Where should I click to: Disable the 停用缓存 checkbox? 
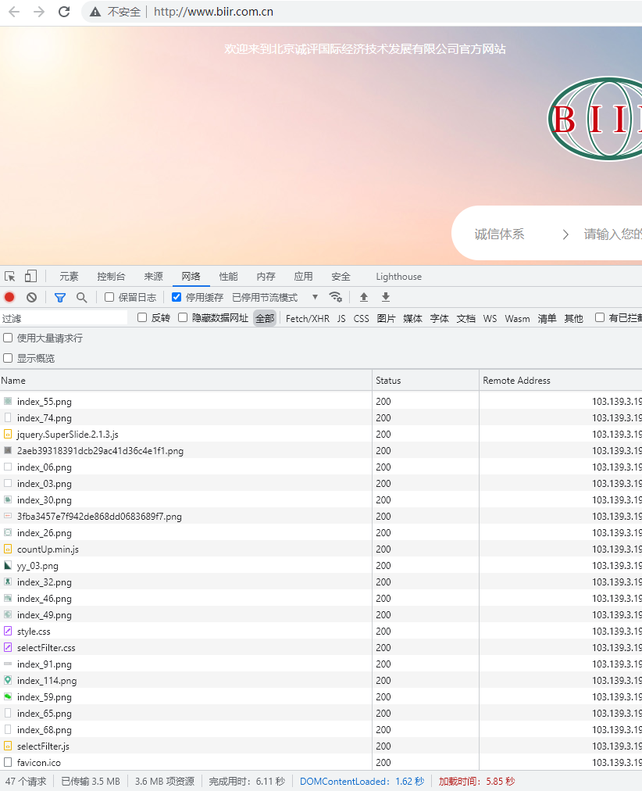click(175, 297)
